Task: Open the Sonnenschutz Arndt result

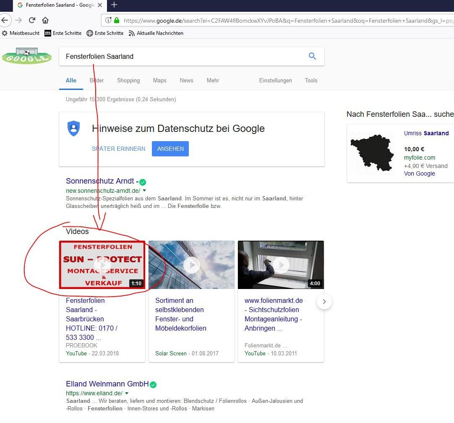Action: pyautogui.click(x=102, y=181)
